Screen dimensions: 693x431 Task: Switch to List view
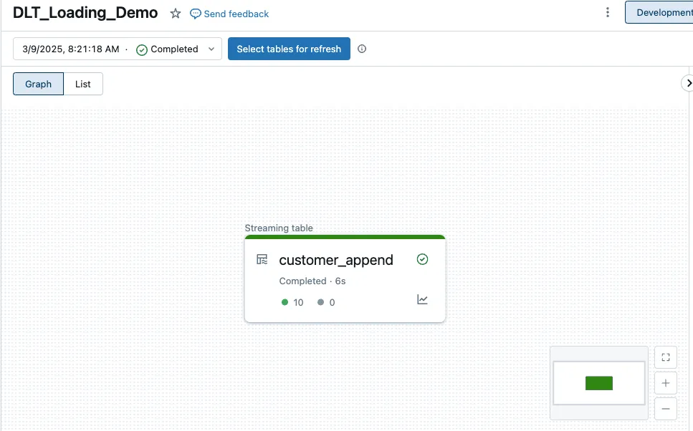coord(83,84)
